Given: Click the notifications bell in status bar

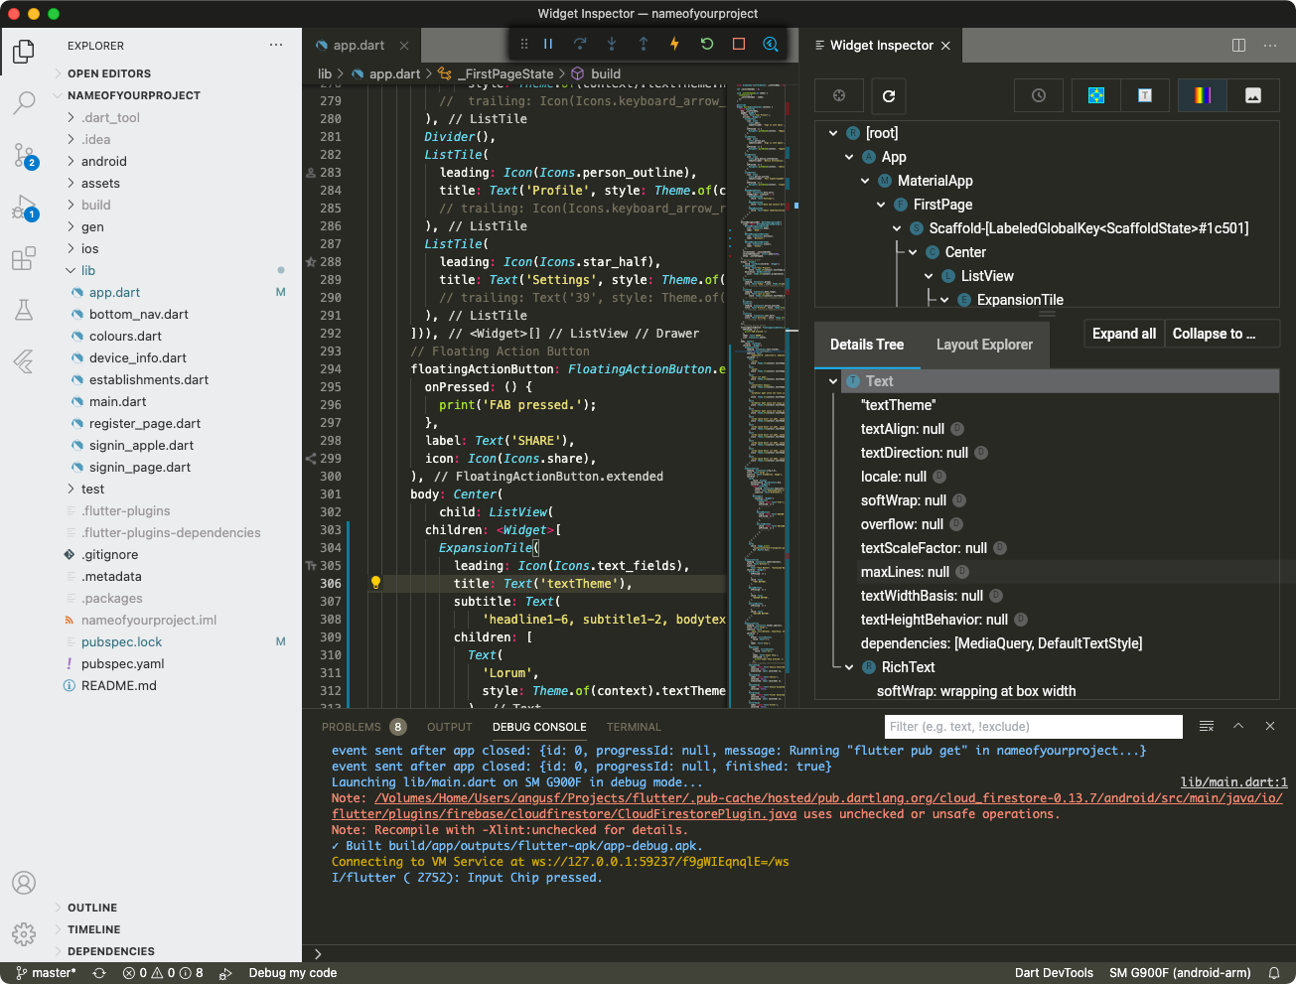Looking at the screenshot, I should point(1274,973).
